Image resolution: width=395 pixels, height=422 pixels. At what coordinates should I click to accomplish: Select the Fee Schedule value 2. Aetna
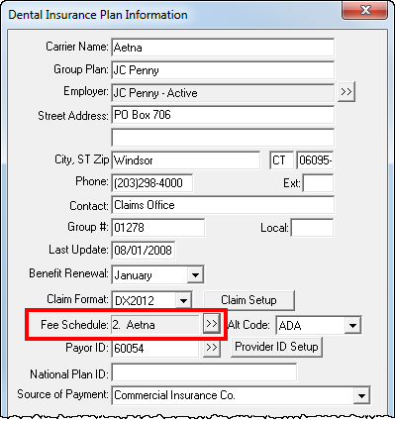click(155, 325)
